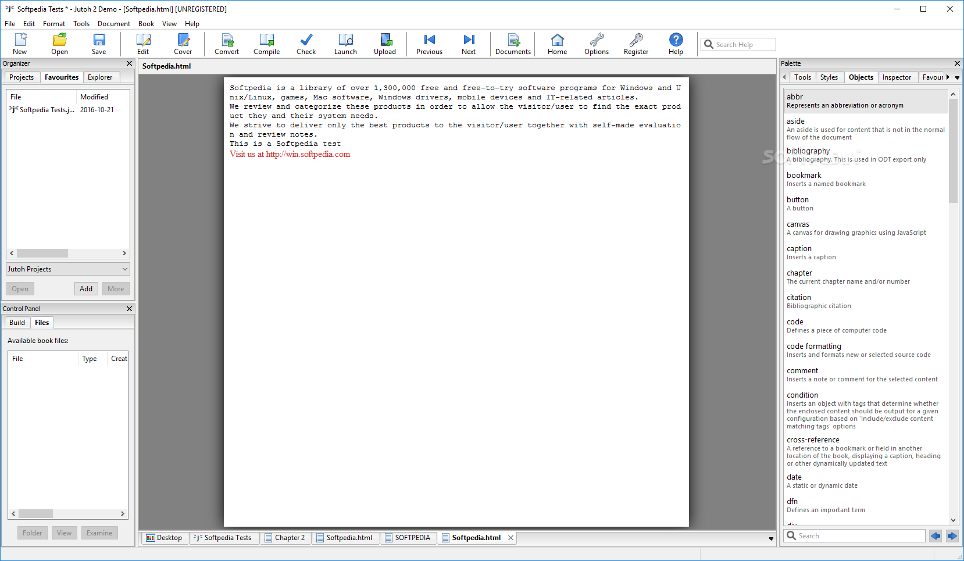Select the canvas object in Palette

(x=866, y=228)
